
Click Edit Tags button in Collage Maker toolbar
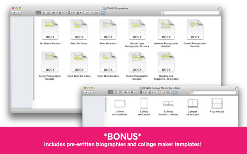pyautogui.click(x=168, y=92)
